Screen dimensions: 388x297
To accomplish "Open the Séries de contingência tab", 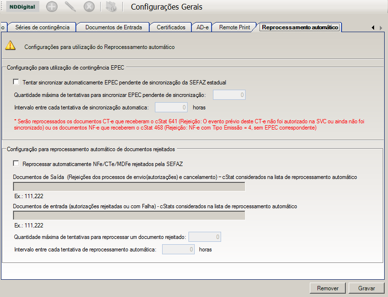I will 42,27.
